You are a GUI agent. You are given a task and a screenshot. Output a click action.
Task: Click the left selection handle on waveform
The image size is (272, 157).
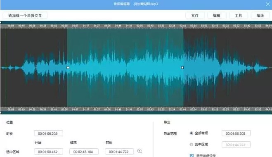click(68, 68)
